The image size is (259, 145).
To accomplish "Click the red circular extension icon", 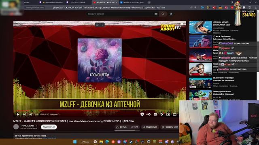I will (214, 8).
